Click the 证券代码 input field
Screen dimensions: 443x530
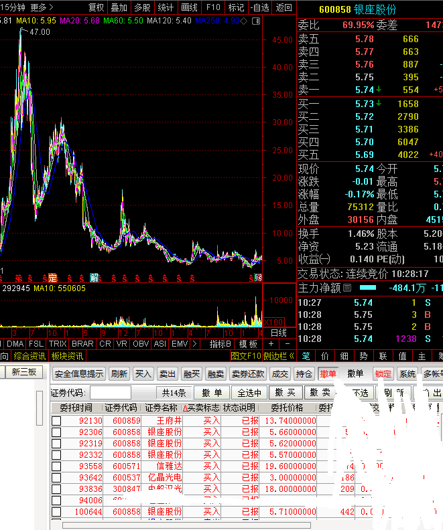111,393
